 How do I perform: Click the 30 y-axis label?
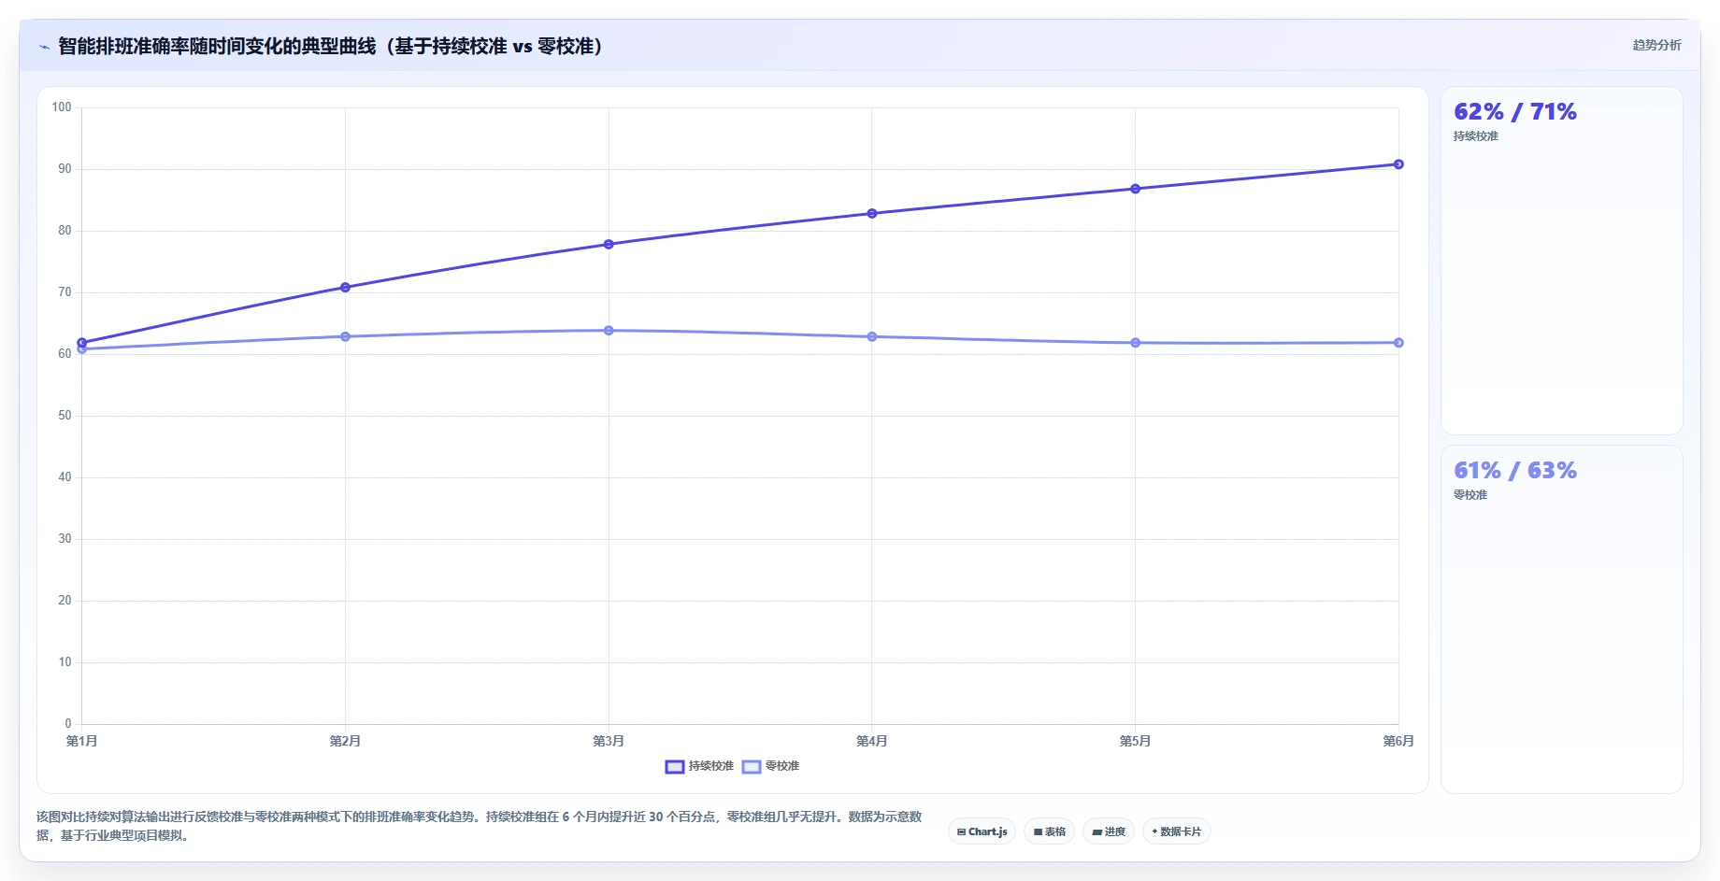tap(64, 539)
